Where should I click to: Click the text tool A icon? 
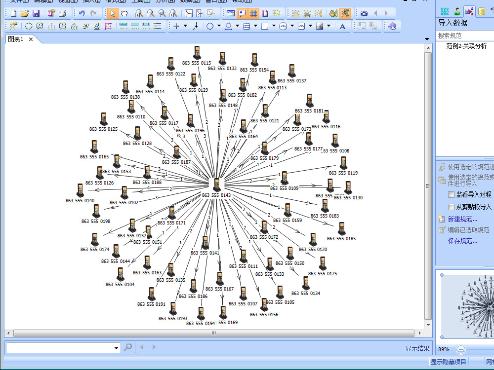(x=342, y=27)
